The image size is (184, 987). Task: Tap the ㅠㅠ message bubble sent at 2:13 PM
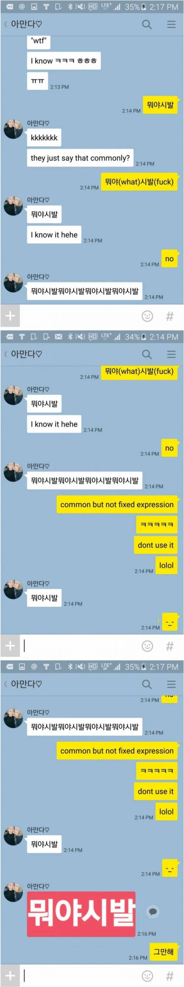click(x=38, y=81)
